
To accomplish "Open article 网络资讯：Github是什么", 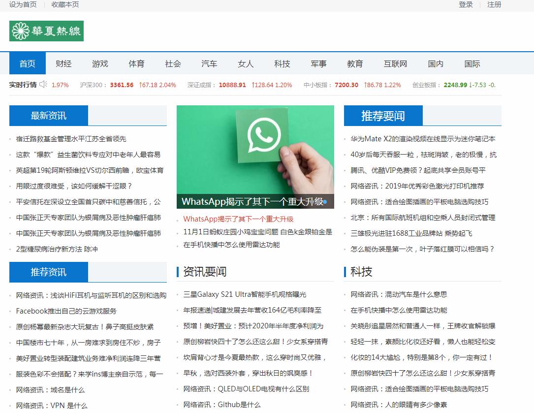I will point(221,404).
